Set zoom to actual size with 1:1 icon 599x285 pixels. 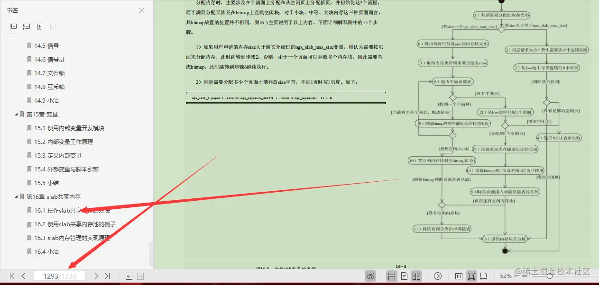click(459, 276)
